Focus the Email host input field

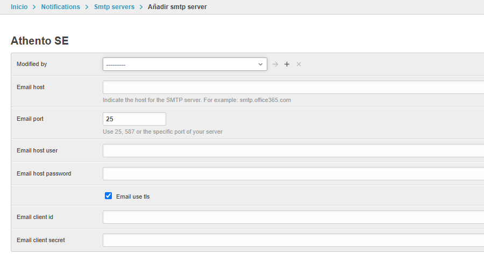293,87
